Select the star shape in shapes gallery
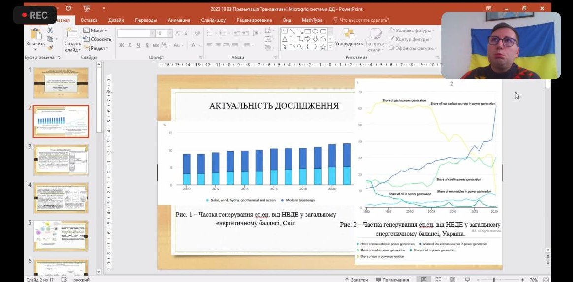Viewport: 584px width, 282px height. 323,47
